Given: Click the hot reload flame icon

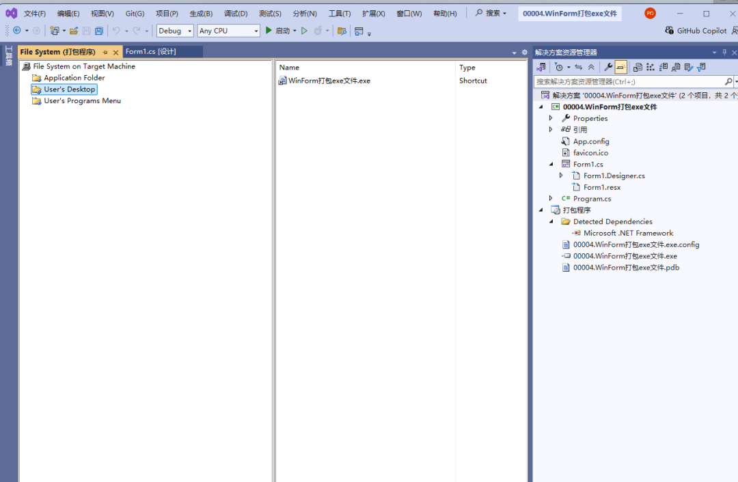Looking at the screenshot, I should (318, 31).
